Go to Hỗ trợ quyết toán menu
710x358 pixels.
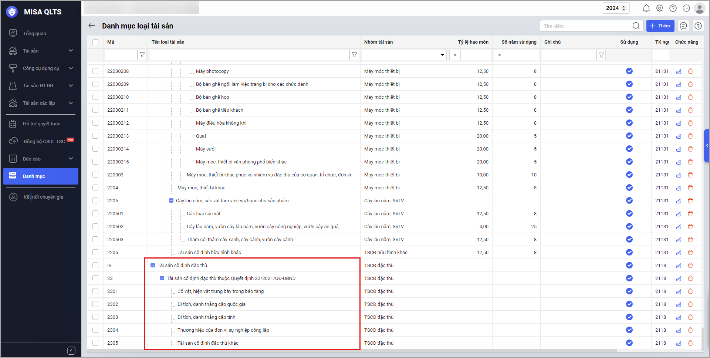click(41, 124)
